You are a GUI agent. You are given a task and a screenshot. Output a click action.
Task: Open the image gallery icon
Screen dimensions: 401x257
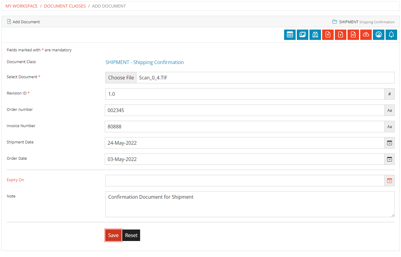pos(303,34)
